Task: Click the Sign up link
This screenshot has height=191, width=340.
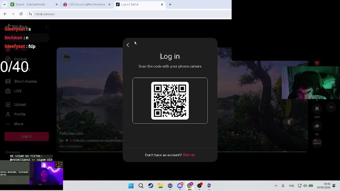Action: click(x=189, y=155)
